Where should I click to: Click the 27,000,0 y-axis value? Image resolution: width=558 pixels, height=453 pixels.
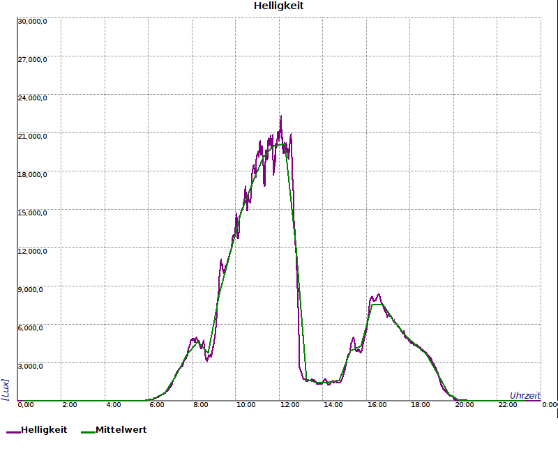coord(32,60)
